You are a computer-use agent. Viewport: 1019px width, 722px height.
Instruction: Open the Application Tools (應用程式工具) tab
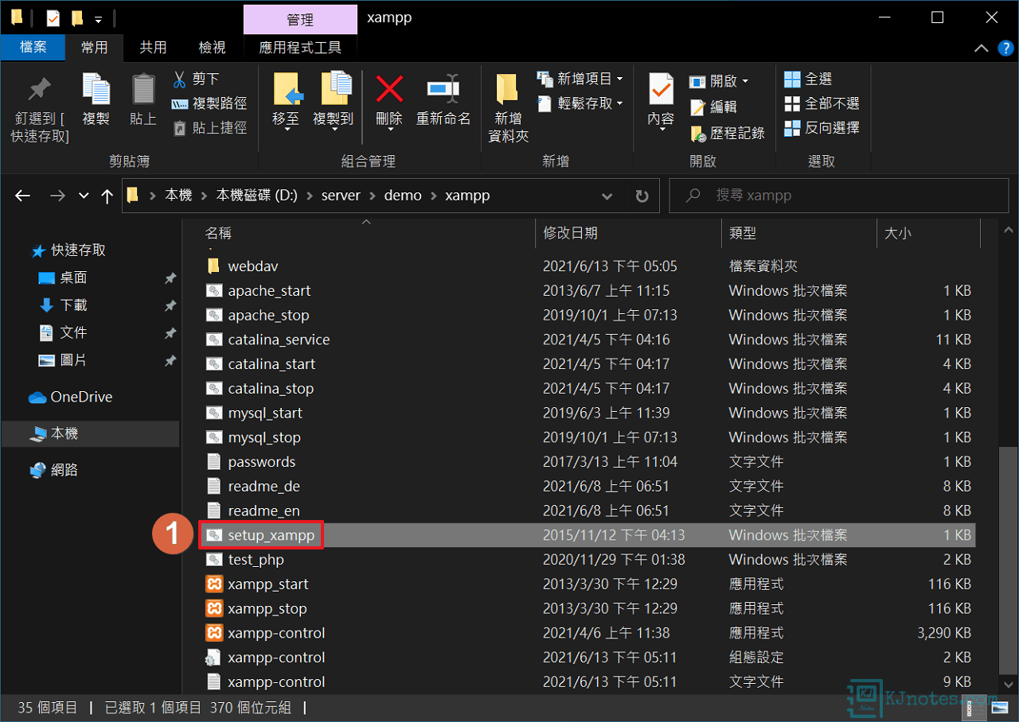pos(300,48)
